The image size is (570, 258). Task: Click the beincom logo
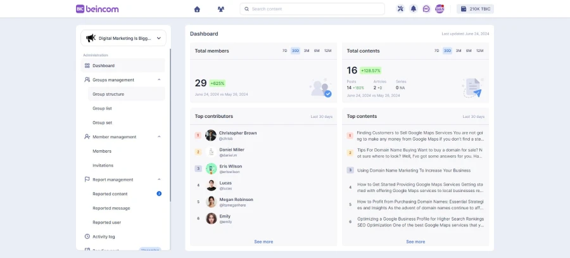click(97, 9)
